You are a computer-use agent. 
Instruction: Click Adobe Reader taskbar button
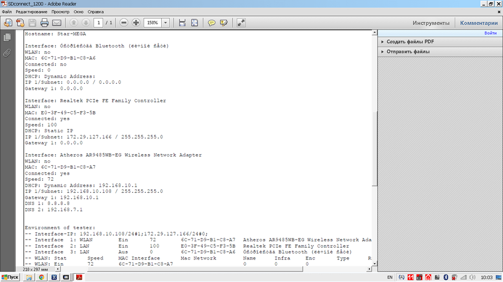pyautogui.click(x=79, y=277)
